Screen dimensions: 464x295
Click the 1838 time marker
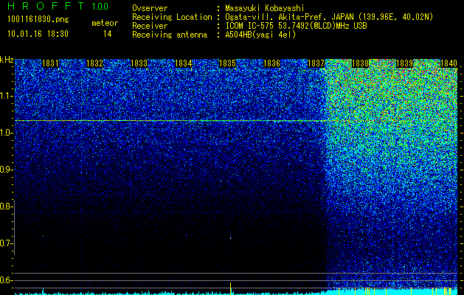click(361, 63)
